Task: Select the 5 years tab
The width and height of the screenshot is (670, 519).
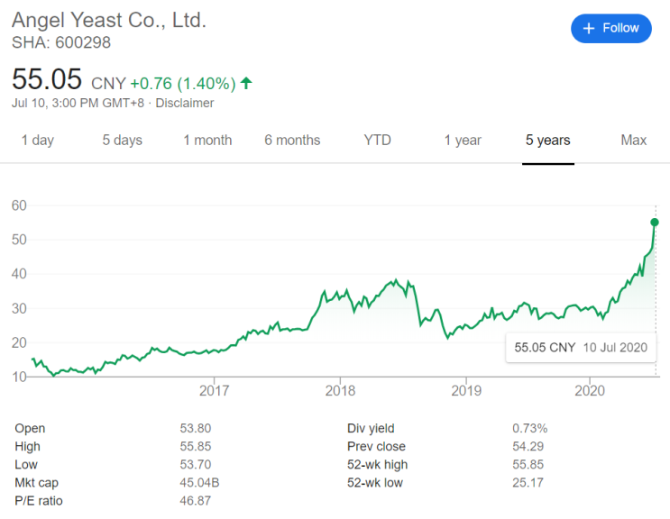Action: pos(548,140)
